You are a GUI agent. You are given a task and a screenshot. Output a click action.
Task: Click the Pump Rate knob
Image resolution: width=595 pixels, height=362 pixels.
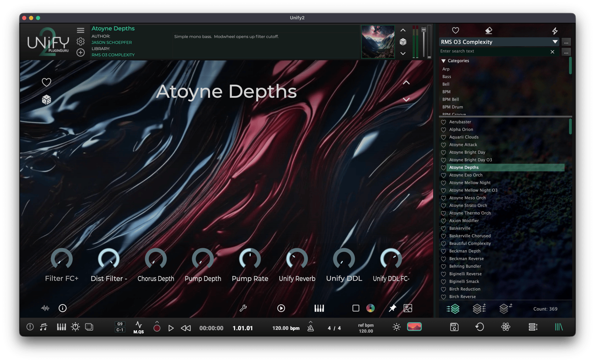250,259
